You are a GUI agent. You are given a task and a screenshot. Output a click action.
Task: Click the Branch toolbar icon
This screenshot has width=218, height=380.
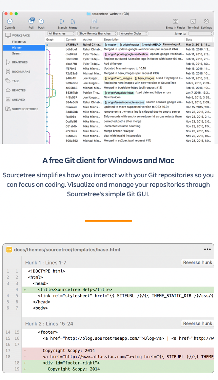click(x=62, y=22)
